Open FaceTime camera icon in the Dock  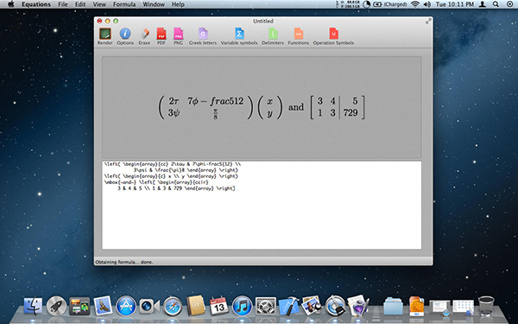click(x=149, y=306)
